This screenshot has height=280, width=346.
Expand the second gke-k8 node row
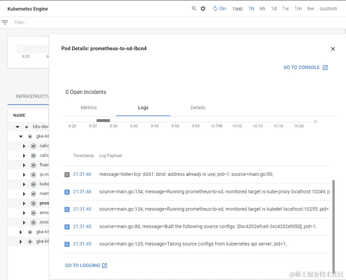[21, 232]
